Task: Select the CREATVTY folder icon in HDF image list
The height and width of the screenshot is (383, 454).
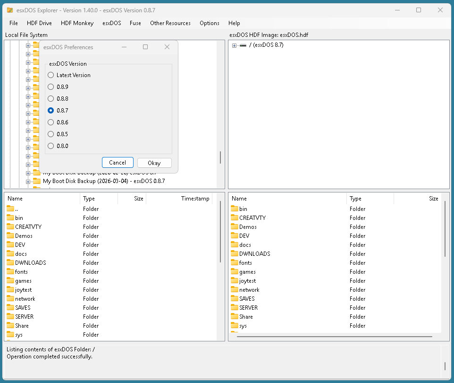Action: (235, 218)
